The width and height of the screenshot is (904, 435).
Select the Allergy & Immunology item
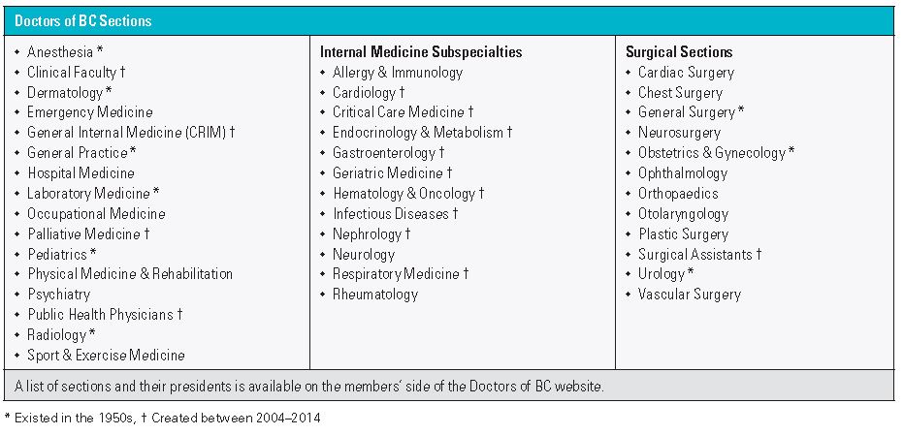point(398,73)
